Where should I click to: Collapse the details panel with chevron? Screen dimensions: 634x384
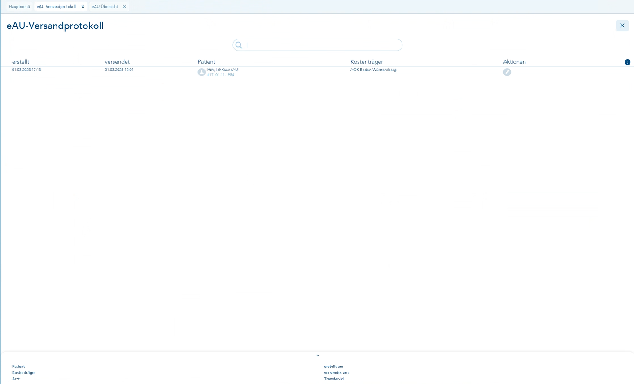pyautogui.click(x=318, y=356)
